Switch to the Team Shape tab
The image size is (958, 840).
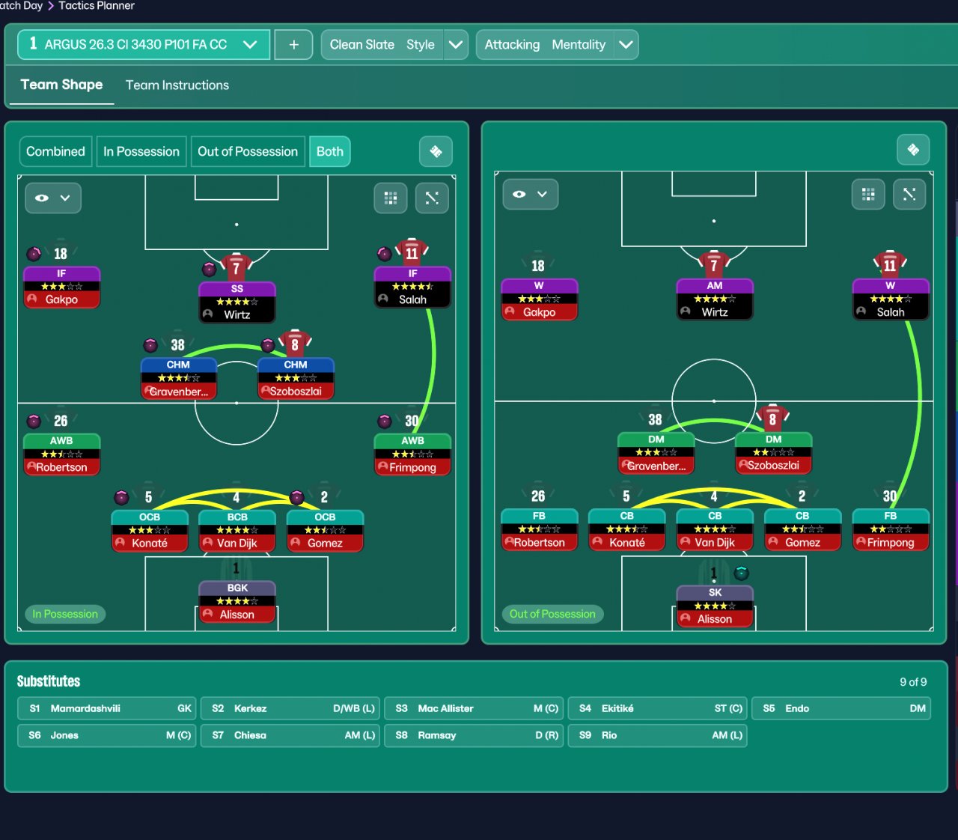(x=61, y=85)
